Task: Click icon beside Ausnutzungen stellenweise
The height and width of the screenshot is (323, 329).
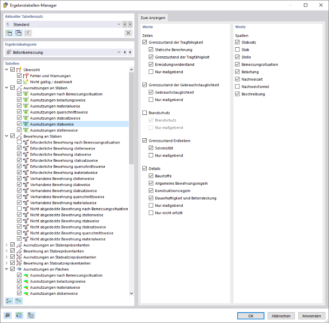Action: click(x=26, y=130)
